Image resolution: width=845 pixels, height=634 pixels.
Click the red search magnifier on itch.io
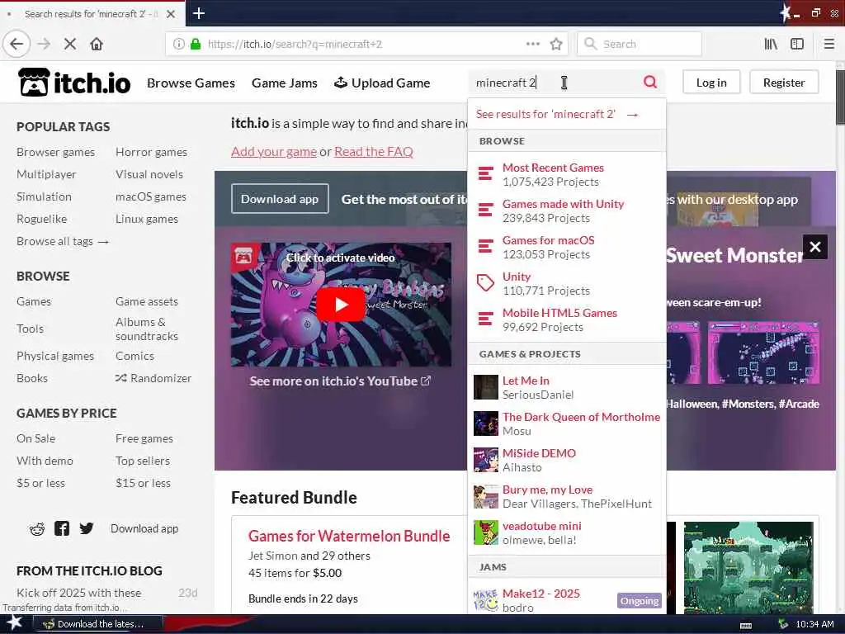650,82
